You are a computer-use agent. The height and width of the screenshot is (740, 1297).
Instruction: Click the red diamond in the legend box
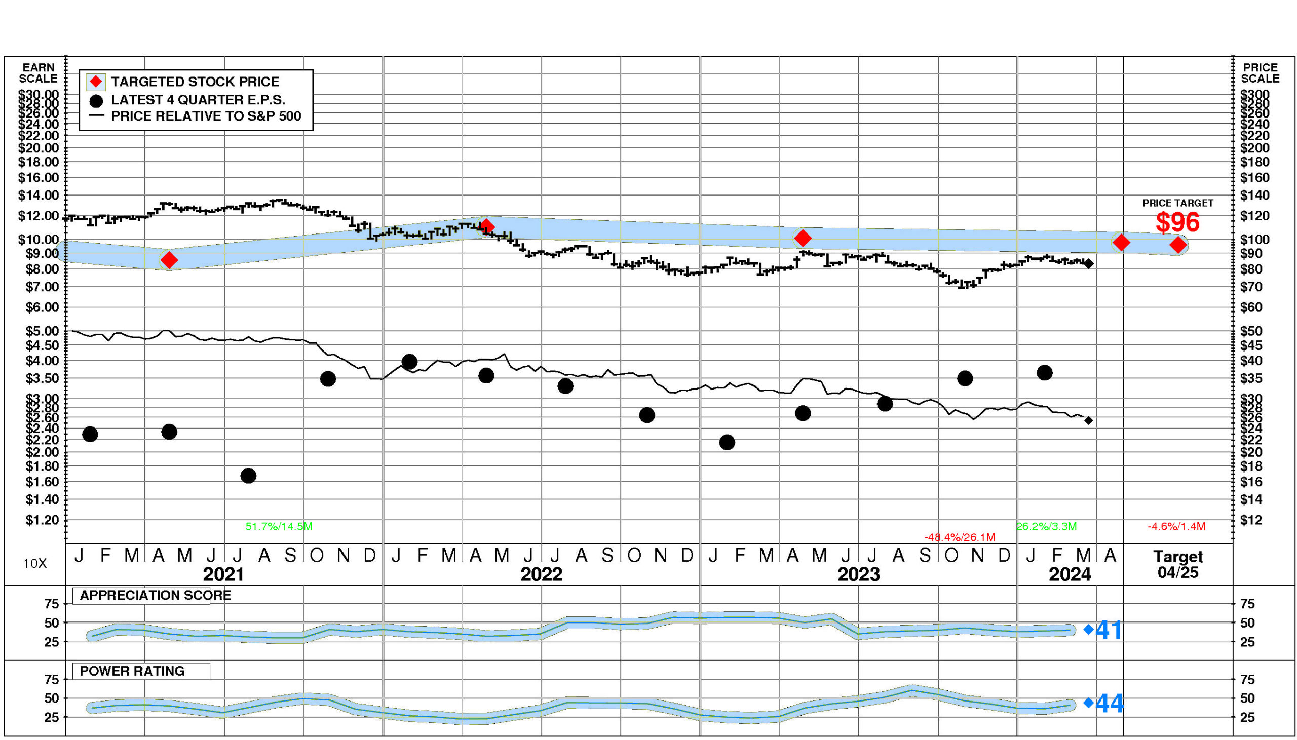96,82
